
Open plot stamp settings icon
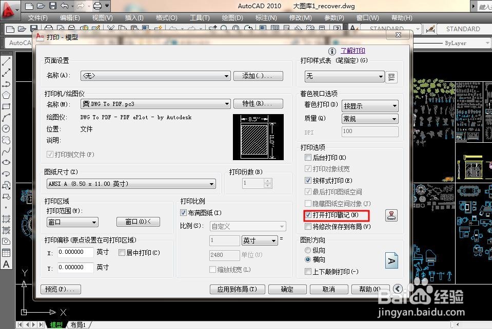click(391, 215)
